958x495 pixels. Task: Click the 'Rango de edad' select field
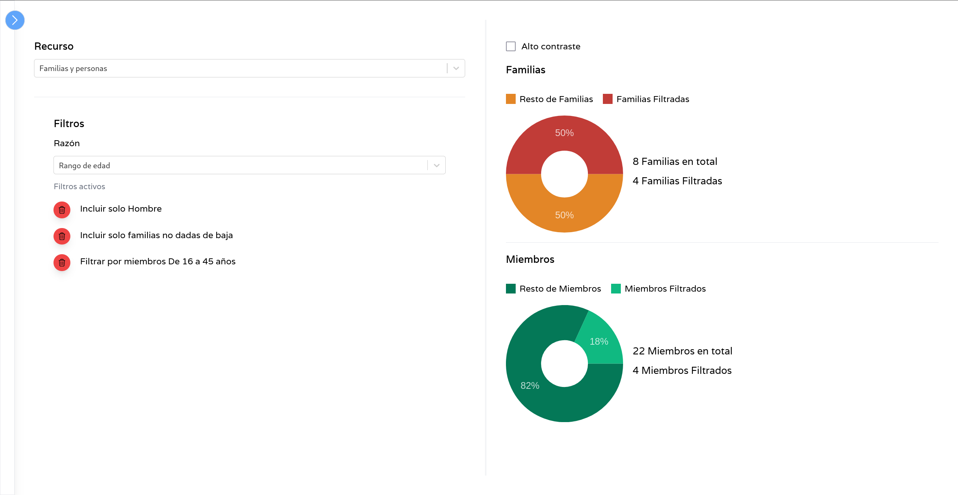[239, 165]
